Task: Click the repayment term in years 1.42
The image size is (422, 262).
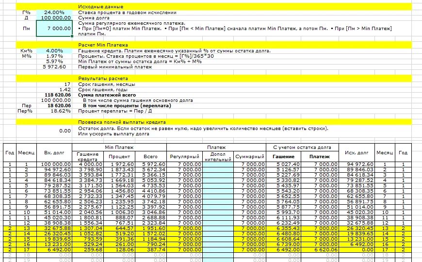Action: (54, 90)
